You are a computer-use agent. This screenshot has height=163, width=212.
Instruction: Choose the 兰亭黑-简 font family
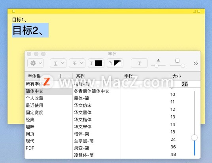click(97, 141)
